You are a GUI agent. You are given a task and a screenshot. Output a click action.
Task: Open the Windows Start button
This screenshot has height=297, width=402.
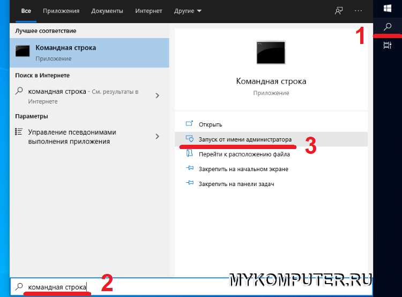click(388, 8)
